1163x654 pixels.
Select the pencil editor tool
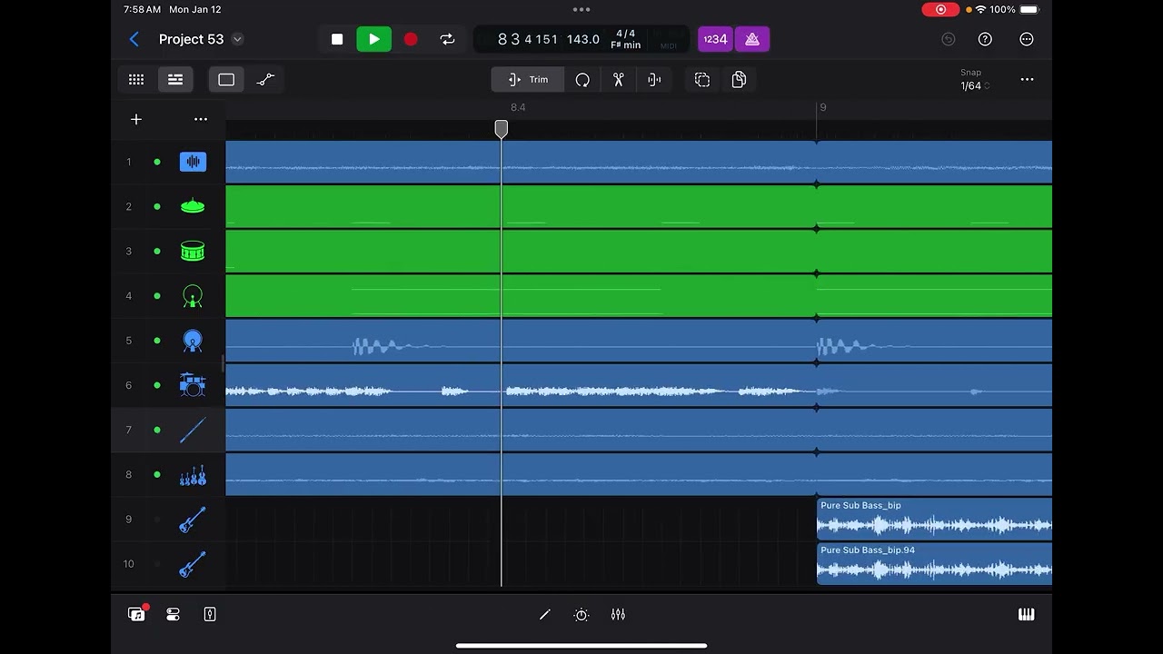(x=544, y=615)
